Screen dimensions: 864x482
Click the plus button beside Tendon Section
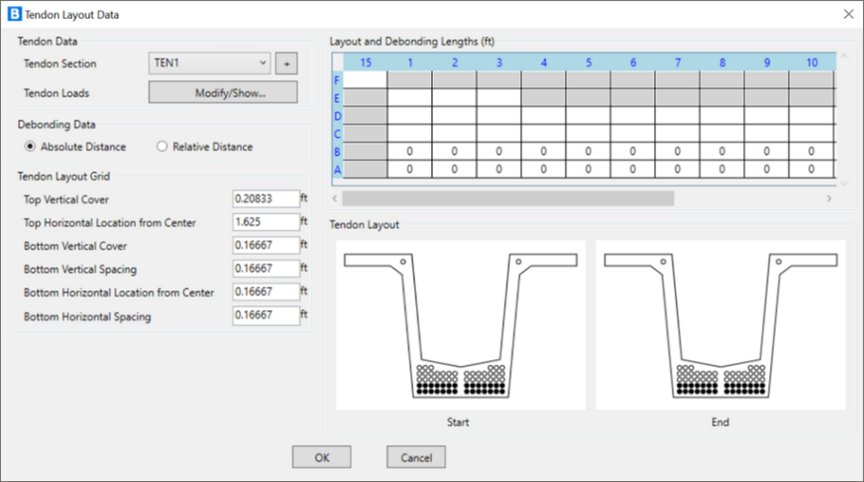point(285,64)
